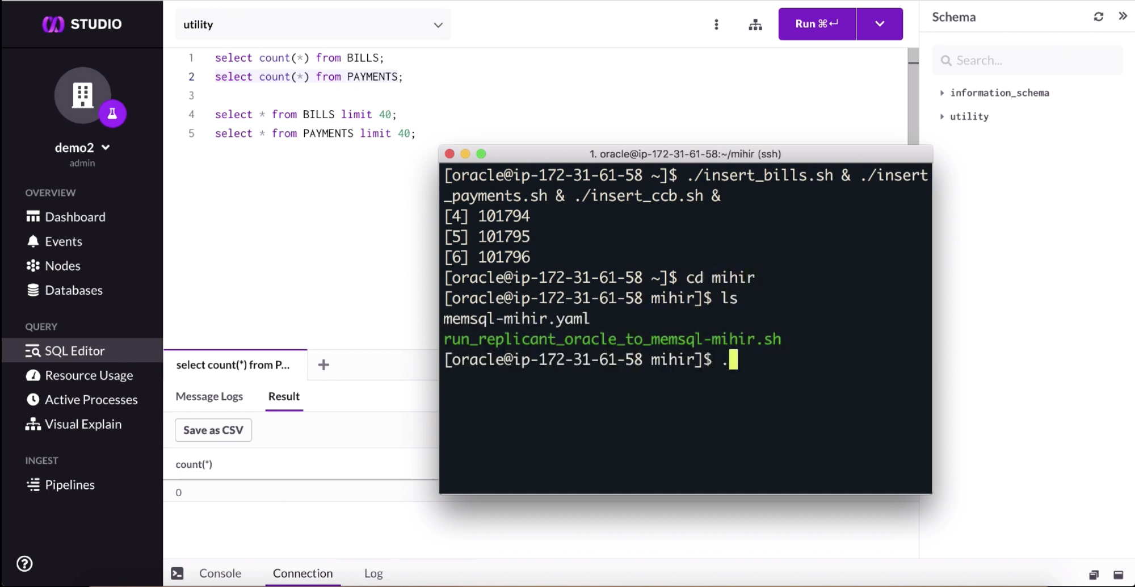Click the editor vertical scrollbar

[913, 97]
